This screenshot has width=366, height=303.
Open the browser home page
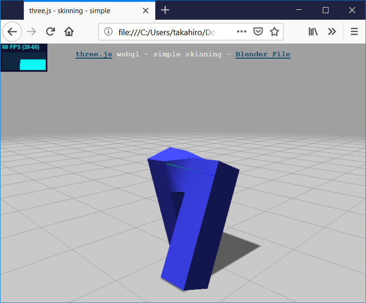pos(69,31)
